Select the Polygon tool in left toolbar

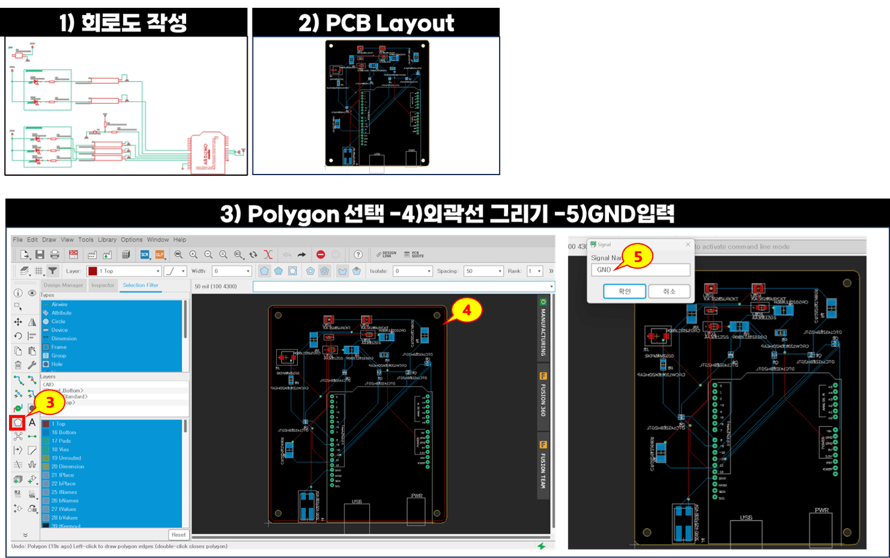18,423
